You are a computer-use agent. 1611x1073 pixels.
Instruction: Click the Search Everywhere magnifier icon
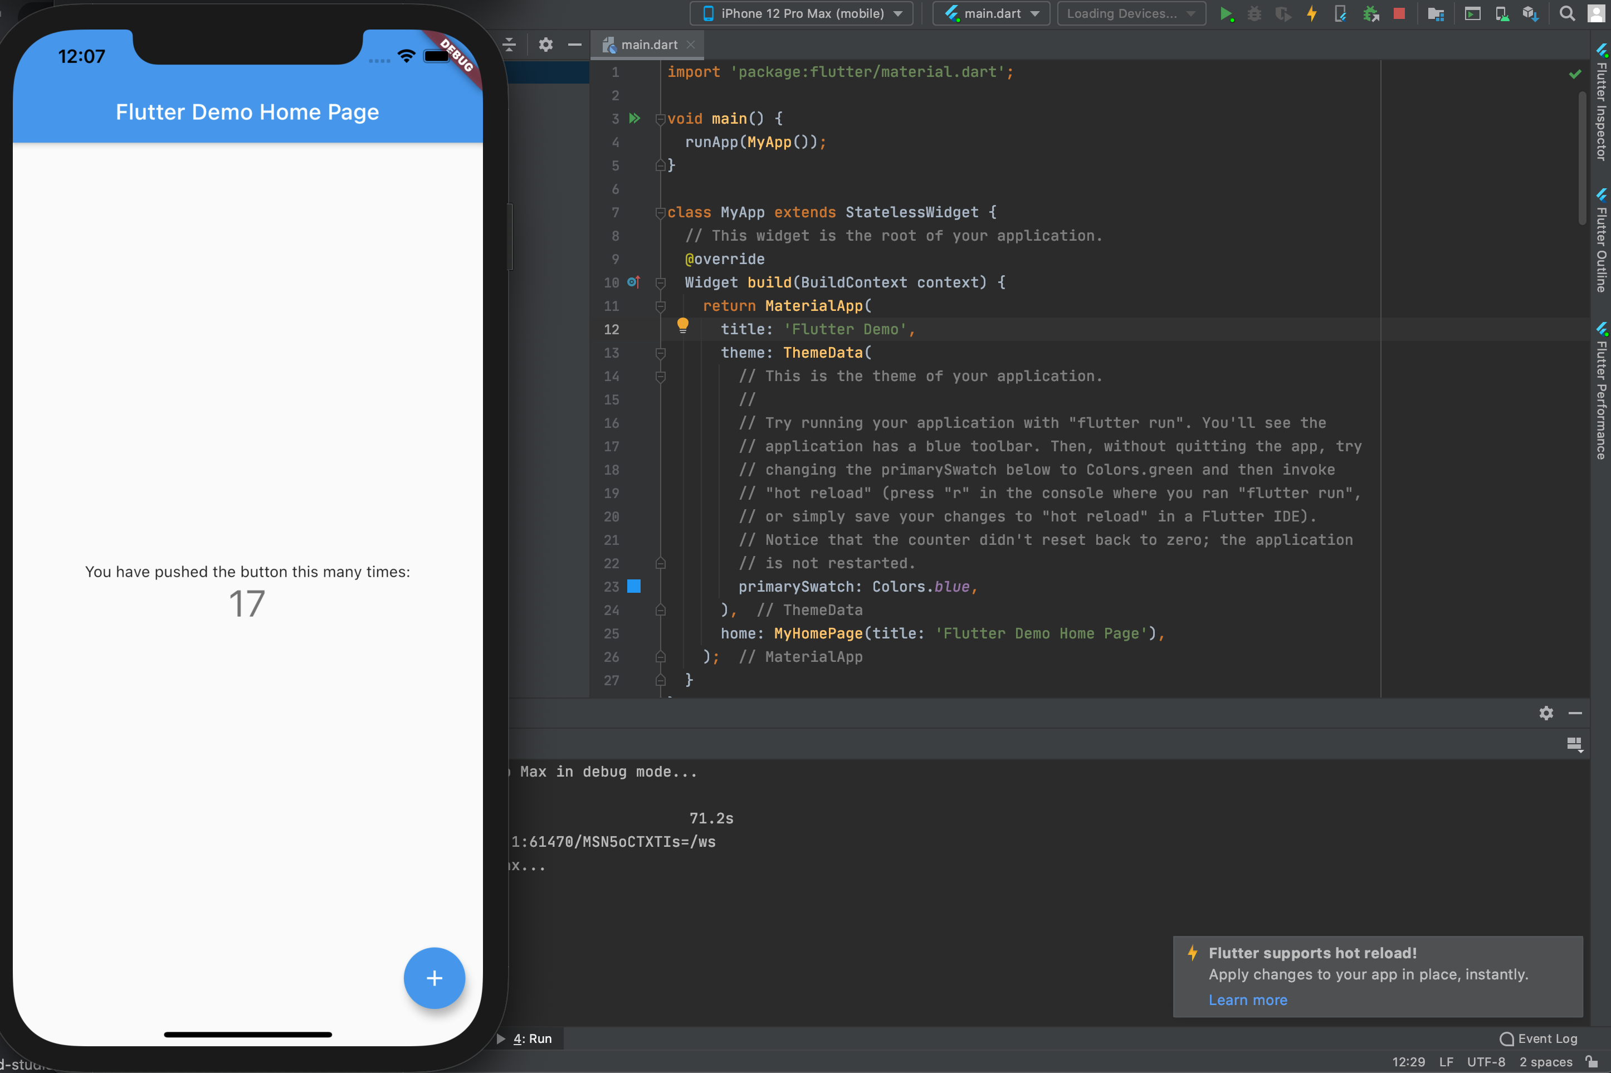pyautogui.click(x=1566, y=14)
